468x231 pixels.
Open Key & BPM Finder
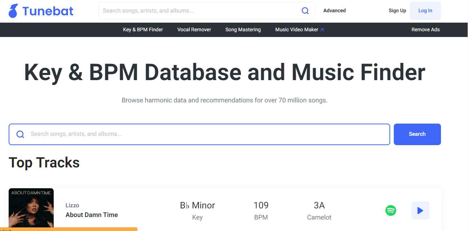click(143, 30)
